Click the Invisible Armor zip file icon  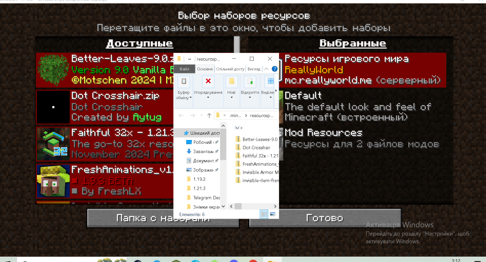coord(238,172)
